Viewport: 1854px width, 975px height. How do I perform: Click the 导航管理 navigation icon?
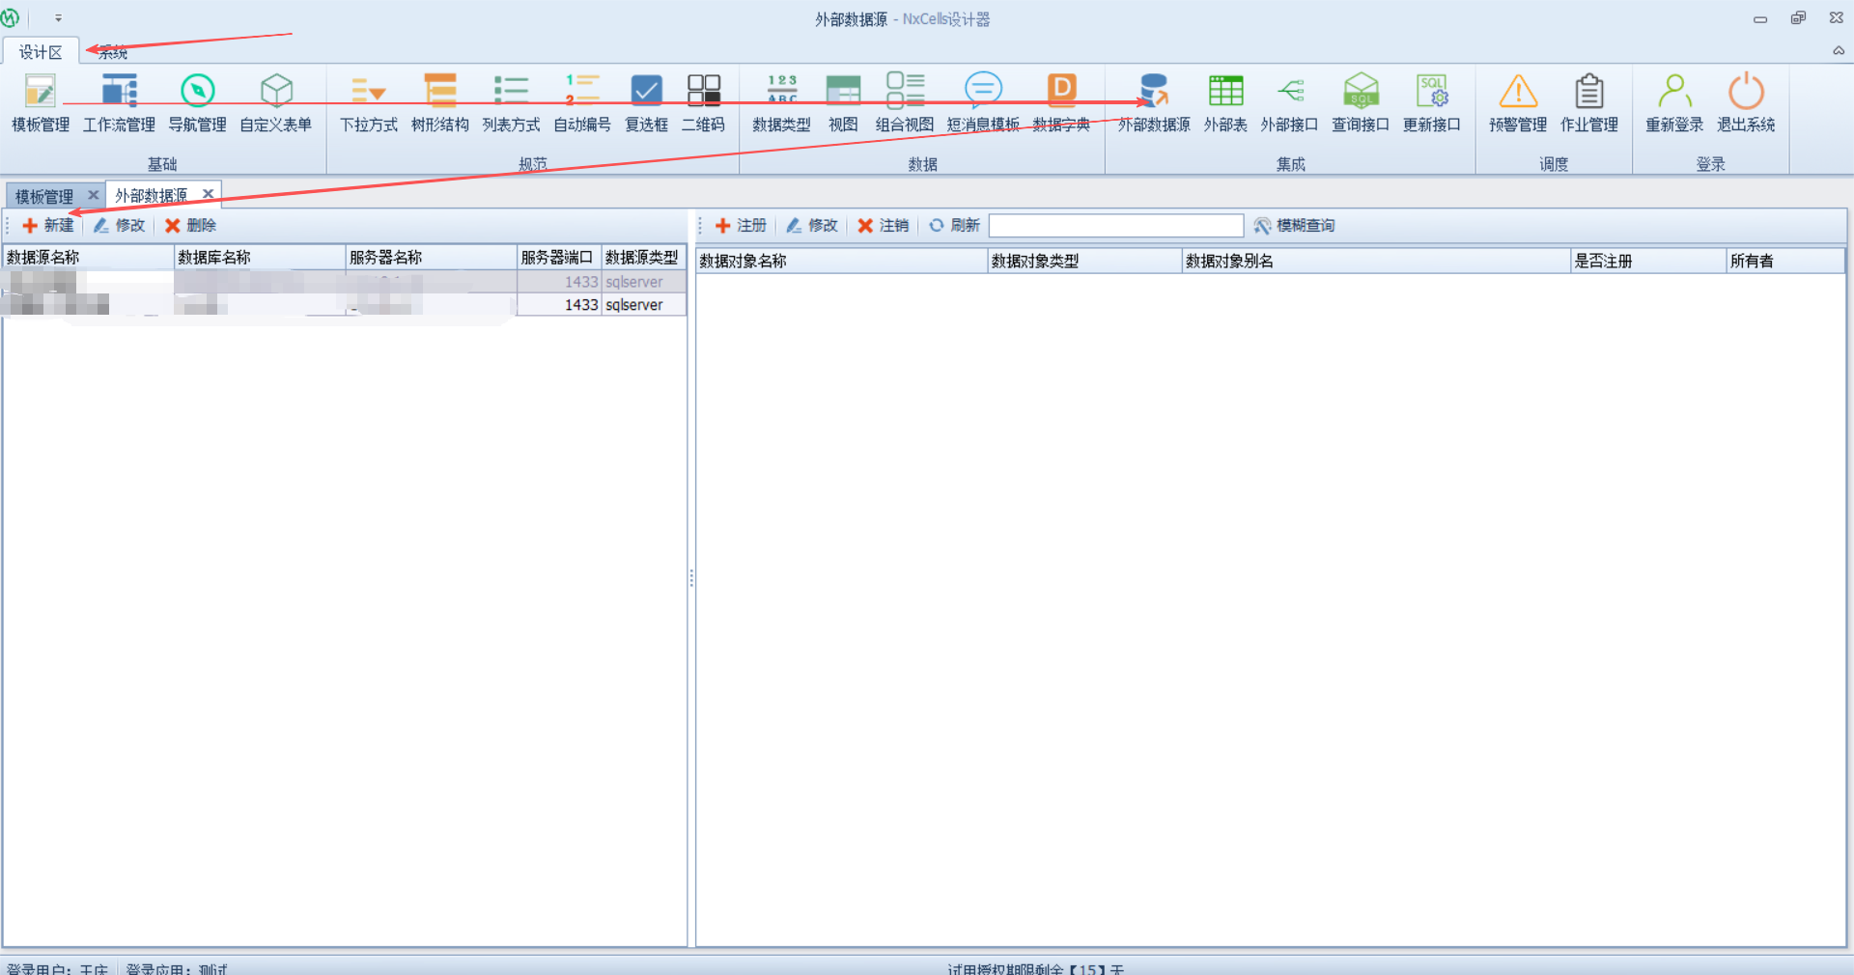click(197, 102)
